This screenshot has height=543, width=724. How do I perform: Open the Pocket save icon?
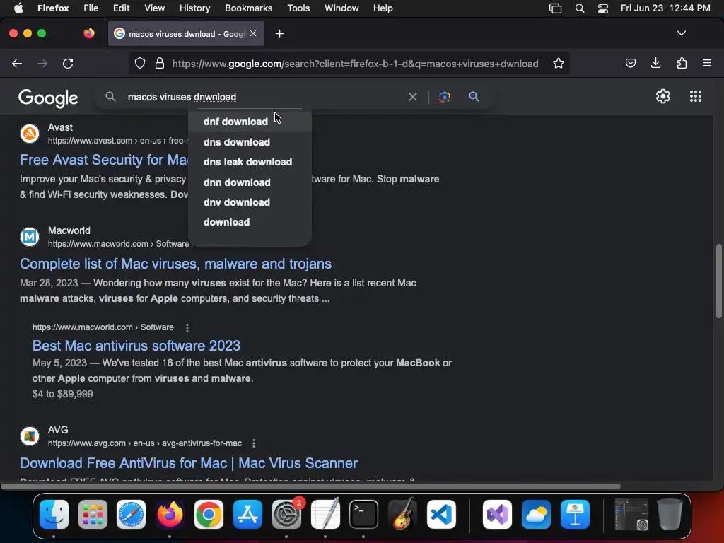[630, 63]
